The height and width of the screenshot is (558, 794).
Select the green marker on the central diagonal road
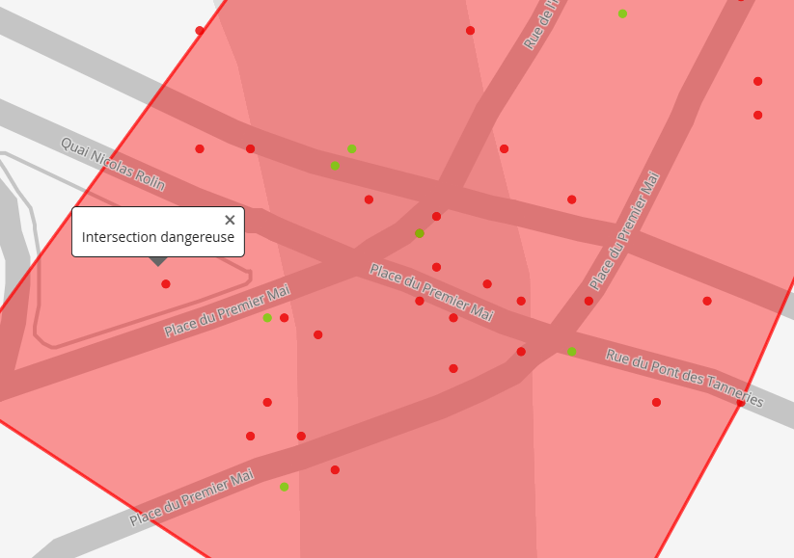coord(420,233)
